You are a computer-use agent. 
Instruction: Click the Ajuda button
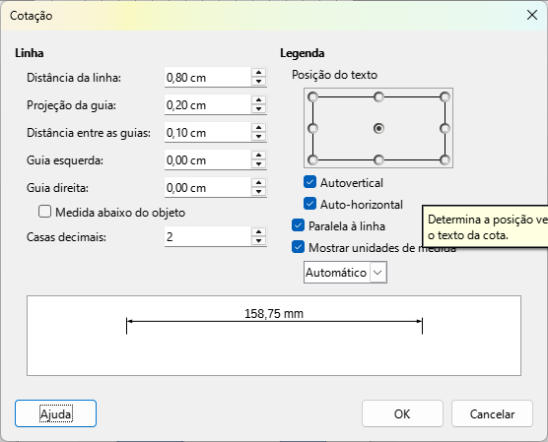point(55,413)
